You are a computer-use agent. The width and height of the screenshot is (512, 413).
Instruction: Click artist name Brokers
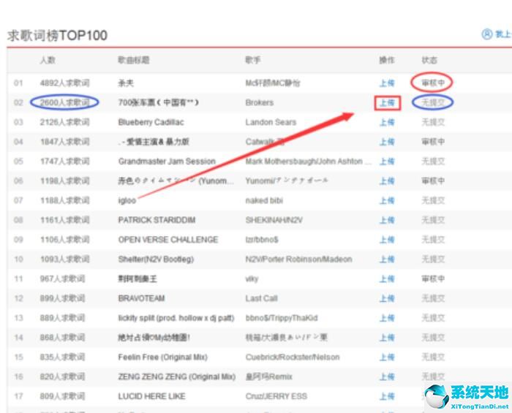point(259,102)
